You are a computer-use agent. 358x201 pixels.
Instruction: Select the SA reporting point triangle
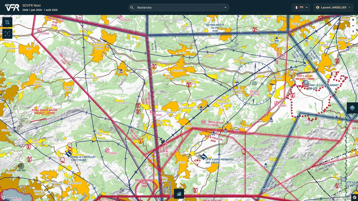click(201, 107)
